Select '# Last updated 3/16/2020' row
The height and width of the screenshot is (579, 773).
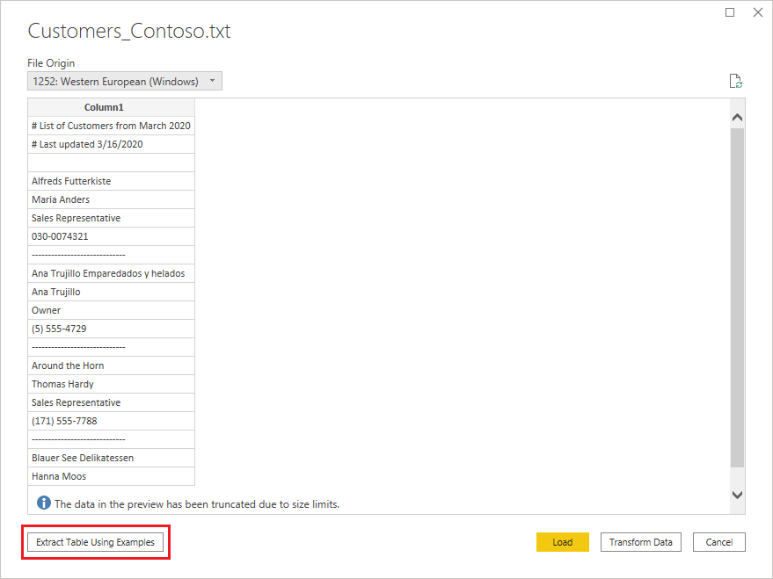112,144
